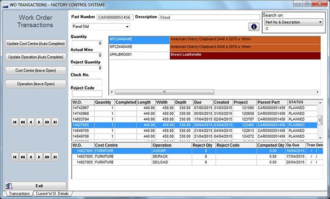Click left arrow of materials horizontal scrollbar
Screen dimensions: 330x199
click(112, 92)
